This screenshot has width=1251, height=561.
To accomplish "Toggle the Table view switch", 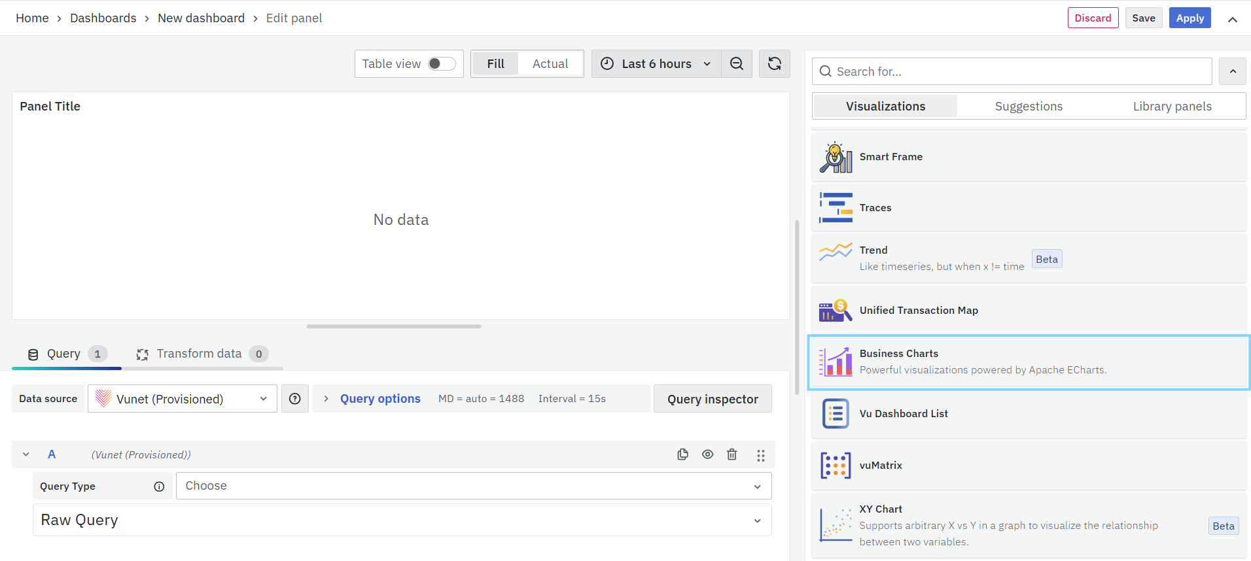I will 442,63.
